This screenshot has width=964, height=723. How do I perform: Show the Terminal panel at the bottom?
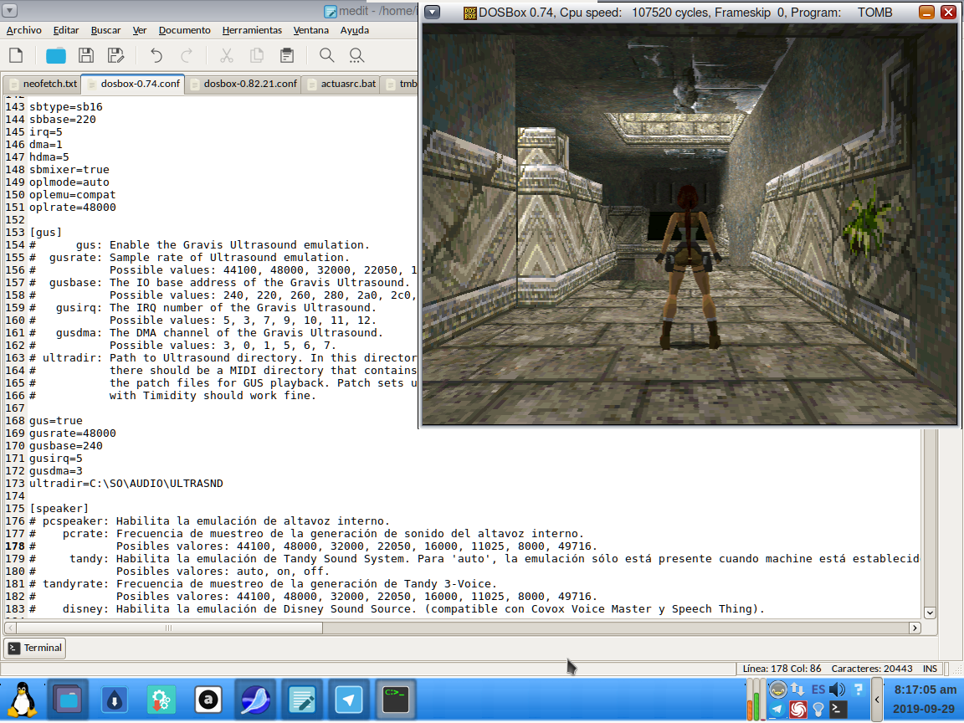[35, 648]
